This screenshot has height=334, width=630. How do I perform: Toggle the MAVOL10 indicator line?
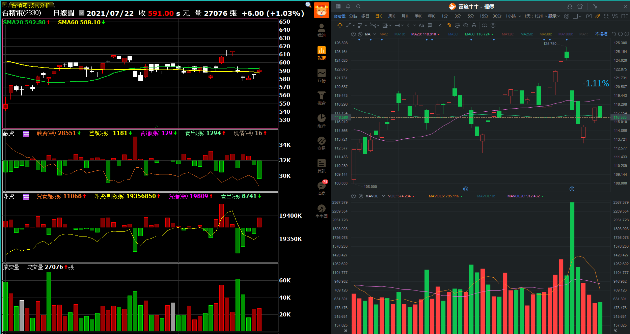point(486,196)
